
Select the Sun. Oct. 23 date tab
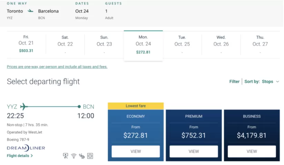104,44
